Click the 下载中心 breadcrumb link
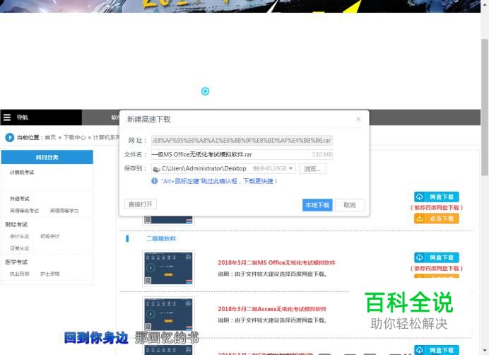The height and width of the screenshot is (355, 489). point(74,137)
